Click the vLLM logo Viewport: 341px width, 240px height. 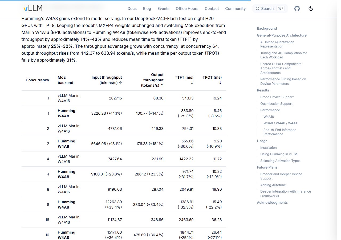coord(33,9)
